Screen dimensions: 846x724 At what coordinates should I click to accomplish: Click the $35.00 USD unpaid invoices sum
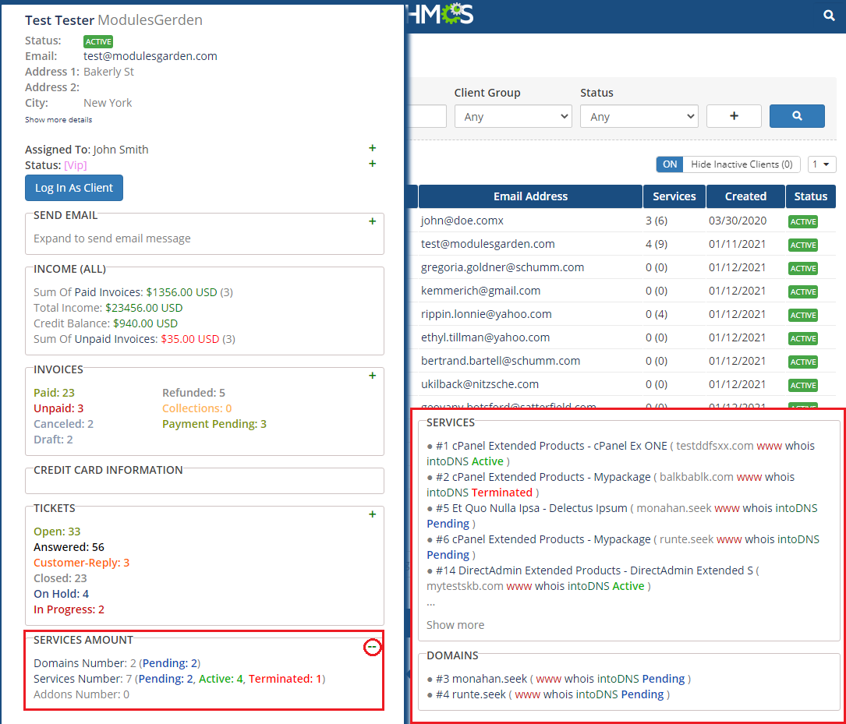pos(190,339)
